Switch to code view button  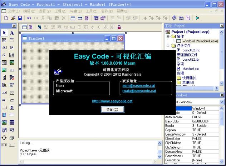click(31, 27)
